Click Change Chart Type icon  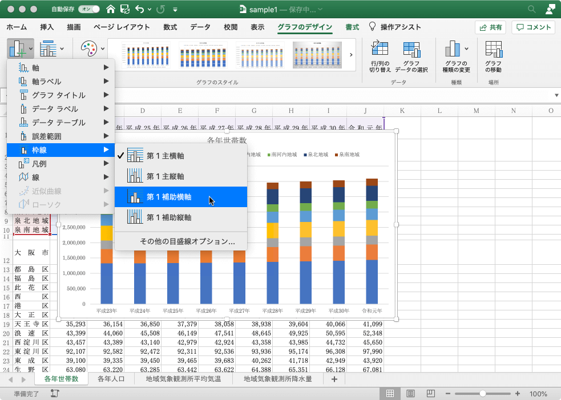[x=452, y=49]
